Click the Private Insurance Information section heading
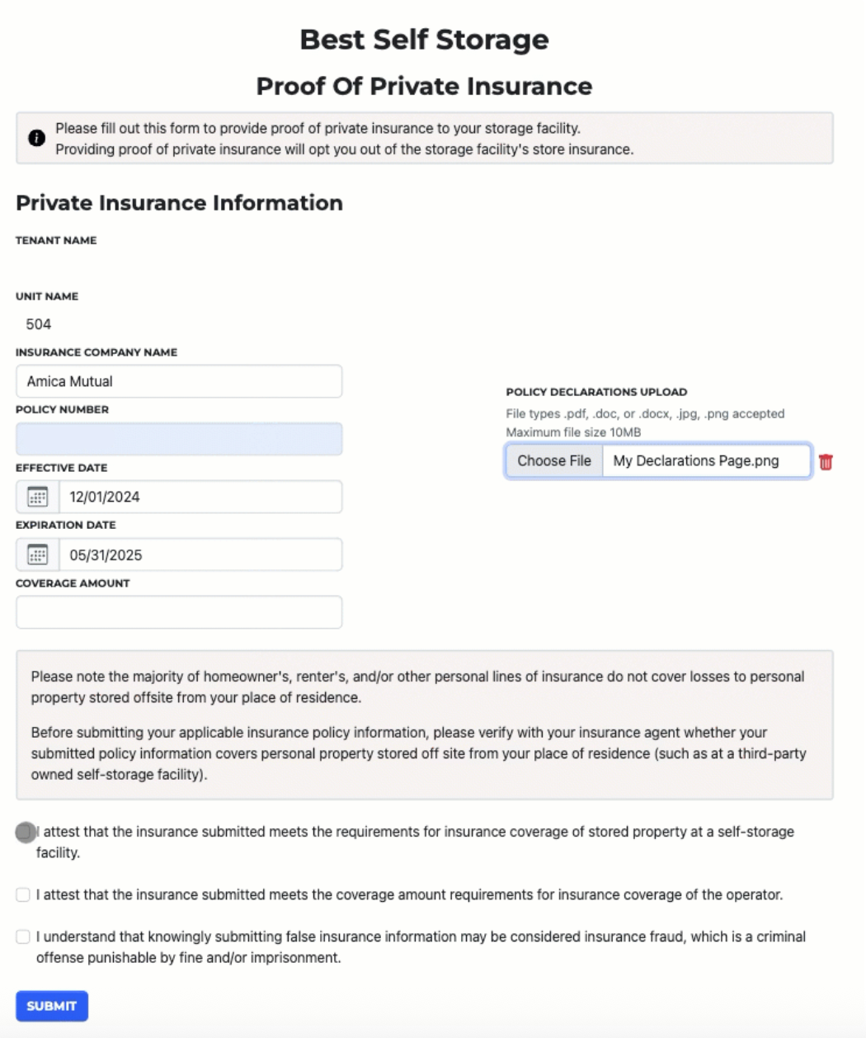Viewport: 866px width, 1038px height. point(179,203)
